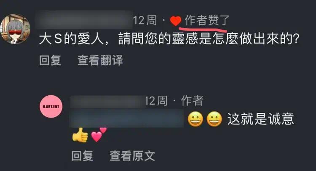Select the comment text 大S的愛人，請問您的靈感
The height and width of the screenshot is (171, 316).
coord(118,38)
